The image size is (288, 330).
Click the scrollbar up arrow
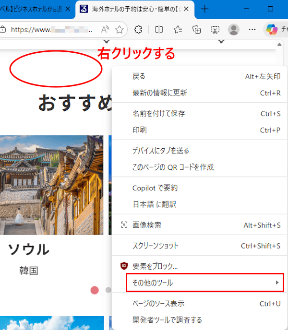[279, 45]
